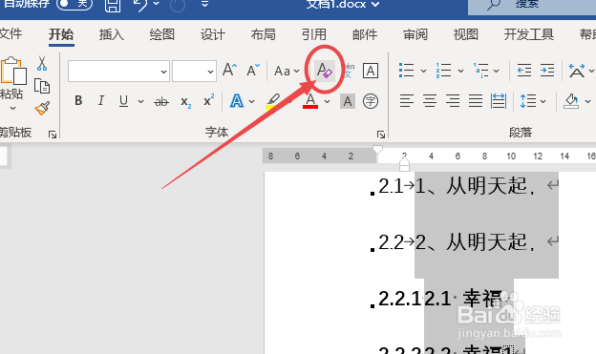Click the Increase Indent icon

547,71
